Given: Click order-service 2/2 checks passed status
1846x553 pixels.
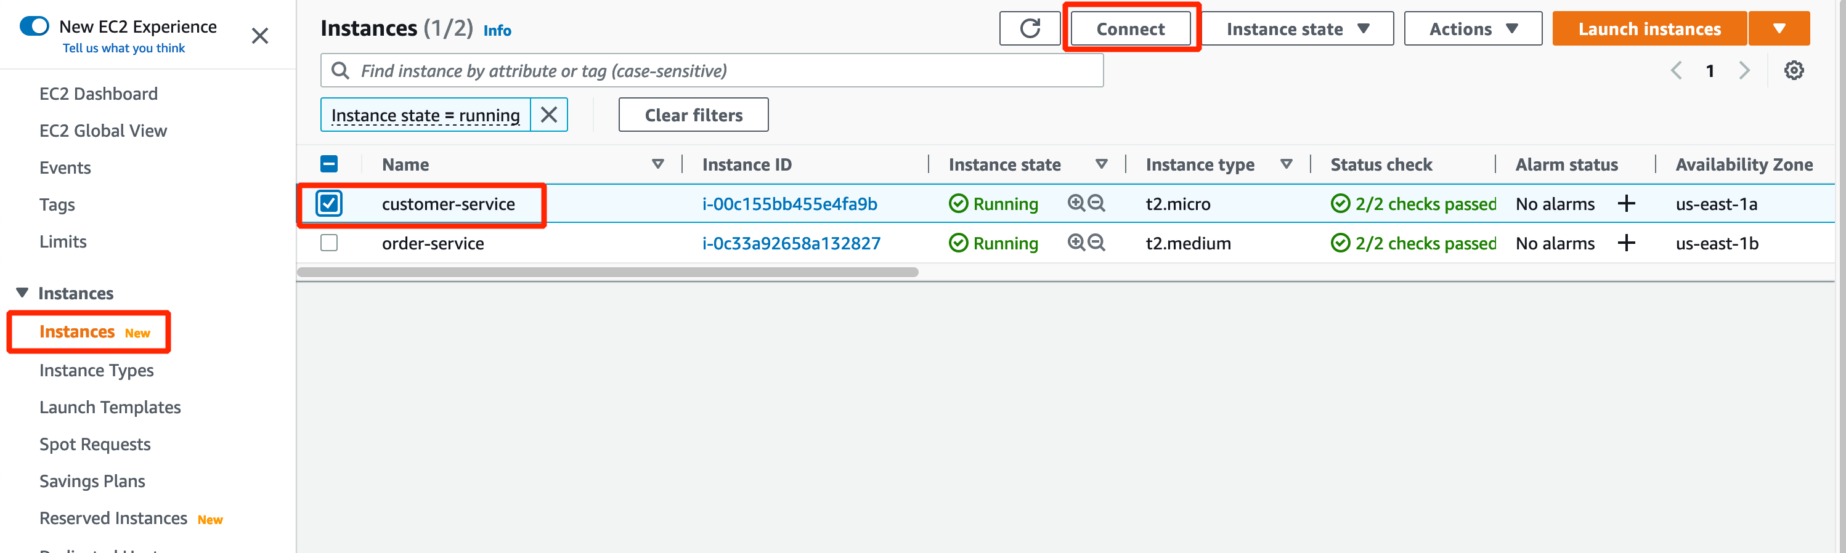Looking at the screenshot, I should point(1413,243).
